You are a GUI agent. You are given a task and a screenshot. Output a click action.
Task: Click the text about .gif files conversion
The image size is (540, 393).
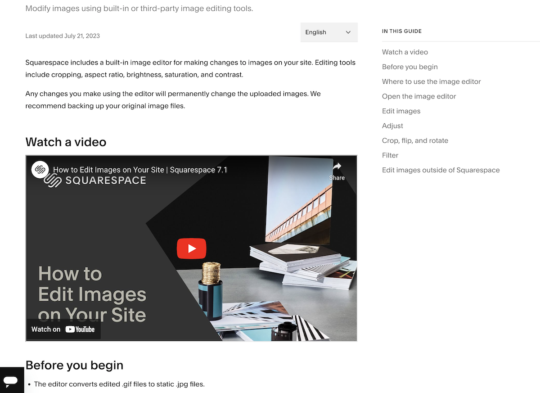(119, 384)
